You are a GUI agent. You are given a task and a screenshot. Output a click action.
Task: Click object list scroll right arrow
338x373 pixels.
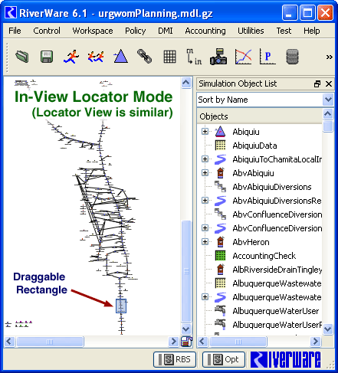coord(316,342)
